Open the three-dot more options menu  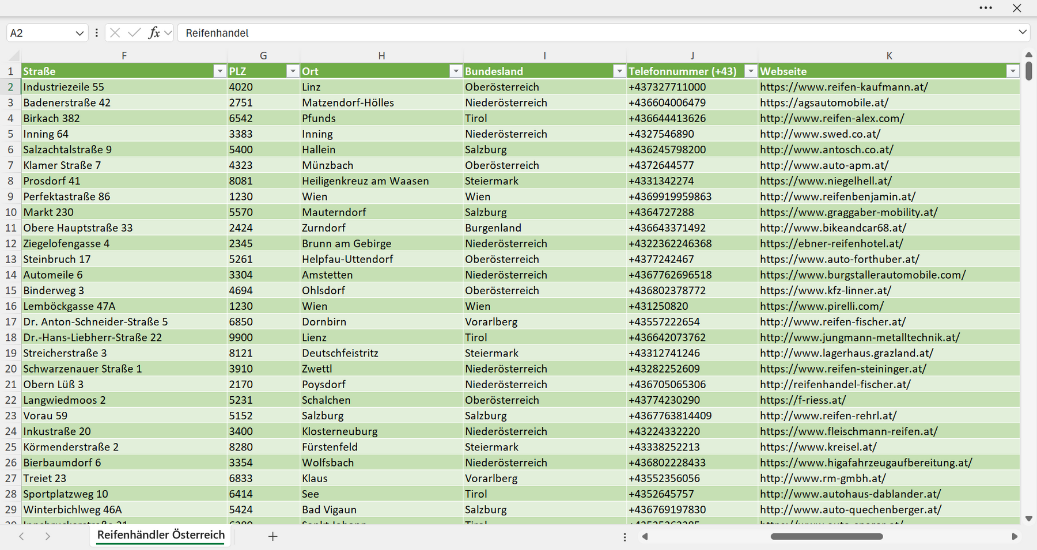986,8
